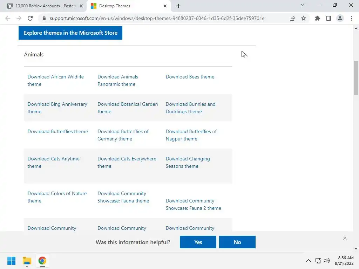Viewport: 359px width, 269px height.
Task: Open a new browser tab
Action: click(178, 6)
